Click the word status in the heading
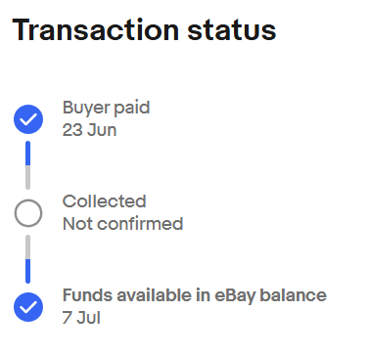This screenshot has height=356, width=369. [232, 31]
